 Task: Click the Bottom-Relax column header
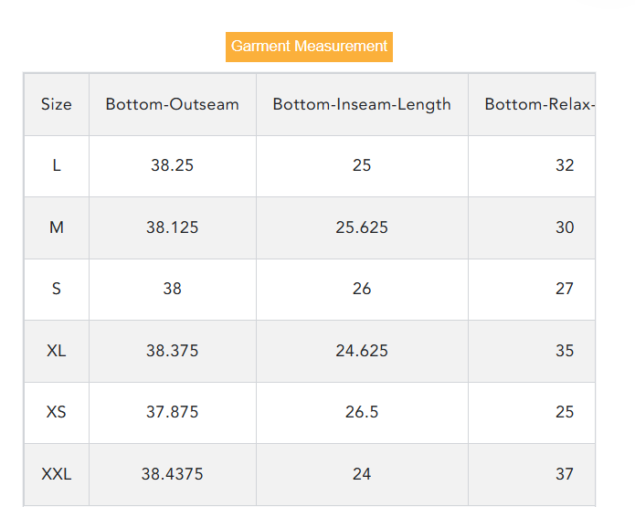coord(539,104)
